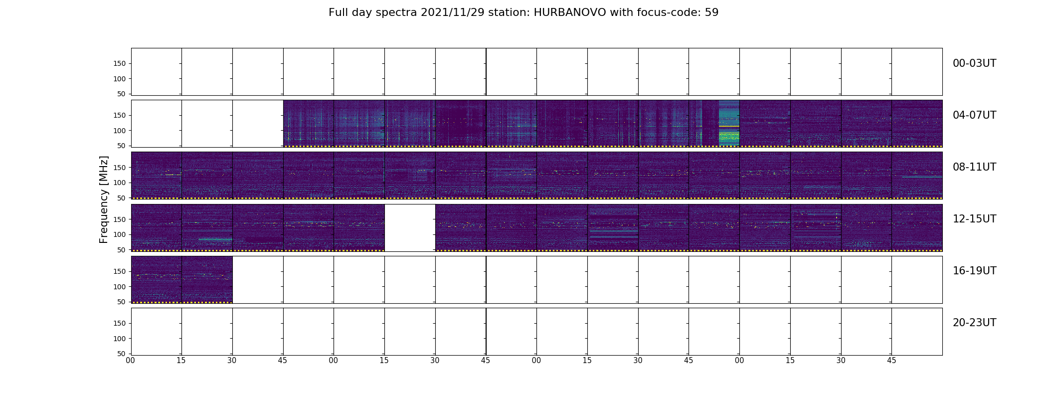The height and width of the screenshot is (399, 1047).
Task: Click the 'Frequency [MHz]' axis label
Action: (104, 199)
